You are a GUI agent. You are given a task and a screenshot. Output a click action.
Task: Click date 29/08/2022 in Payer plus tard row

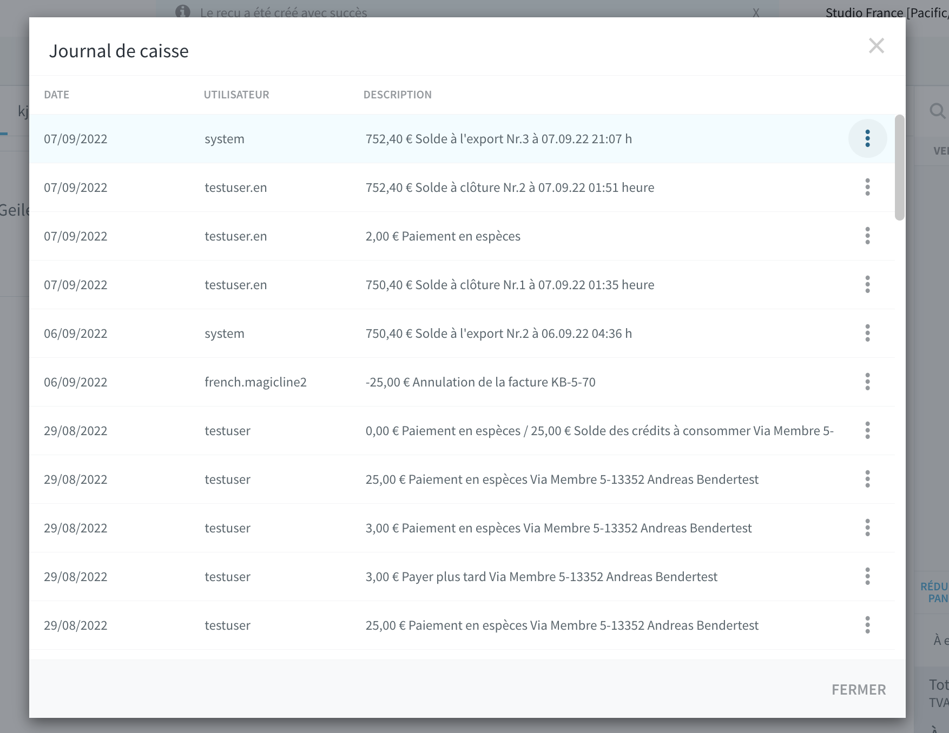pyautogui.click(x=76, y=577)
